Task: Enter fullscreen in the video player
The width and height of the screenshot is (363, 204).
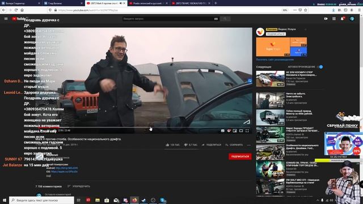Action: (247, 131)
